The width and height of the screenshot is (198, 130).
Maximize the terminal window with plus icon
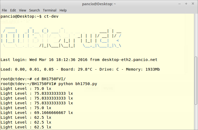point(186,4)
